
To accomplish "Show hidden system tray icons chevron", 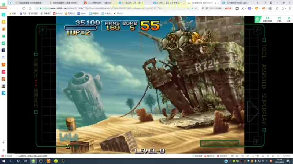I will click(x=230, y=161).
